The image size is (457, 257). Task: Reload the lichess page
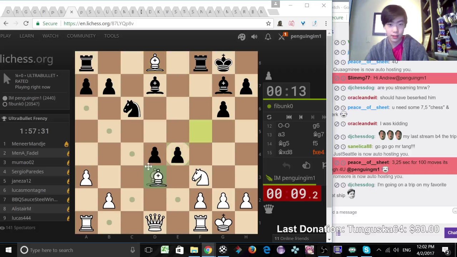(x=26, y=24)
